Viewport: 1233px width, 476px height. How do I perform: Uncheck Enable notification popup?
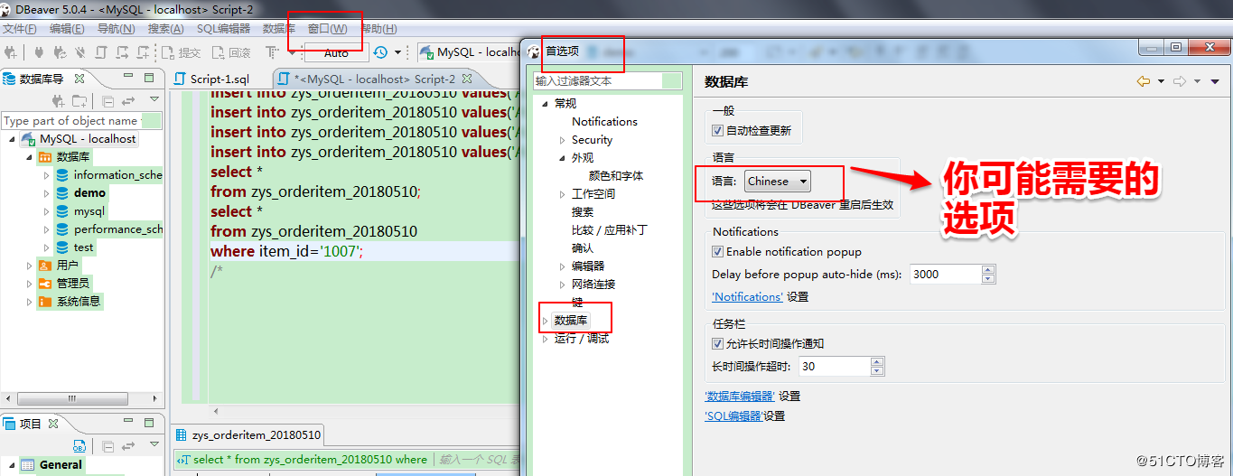point(718,252)
